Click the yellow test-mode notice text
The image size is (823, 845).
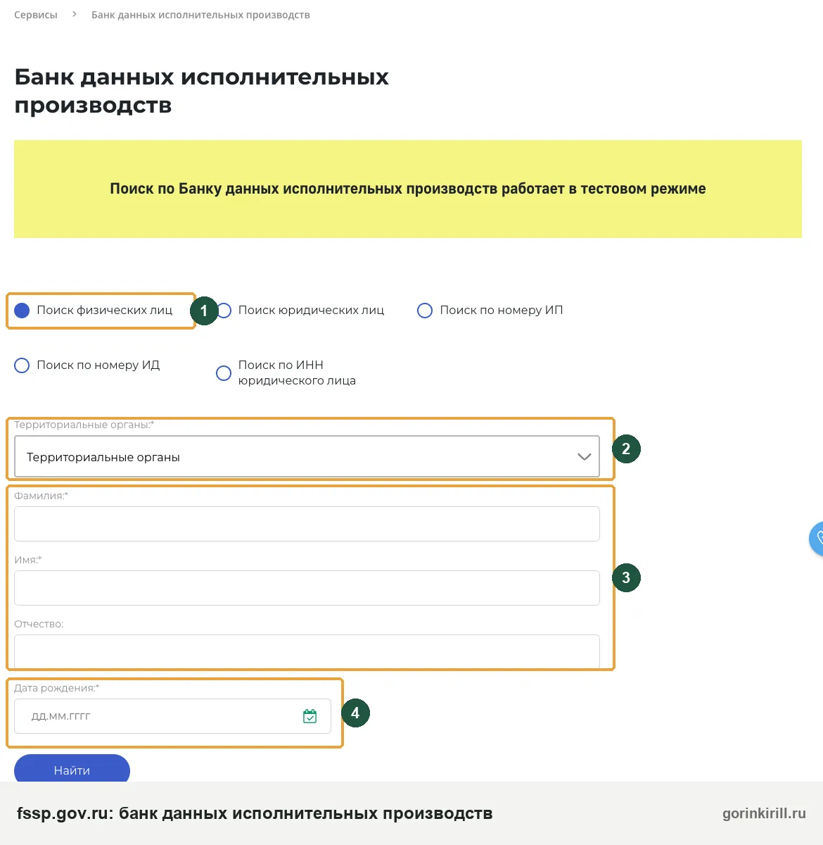(x=408, y=189)
